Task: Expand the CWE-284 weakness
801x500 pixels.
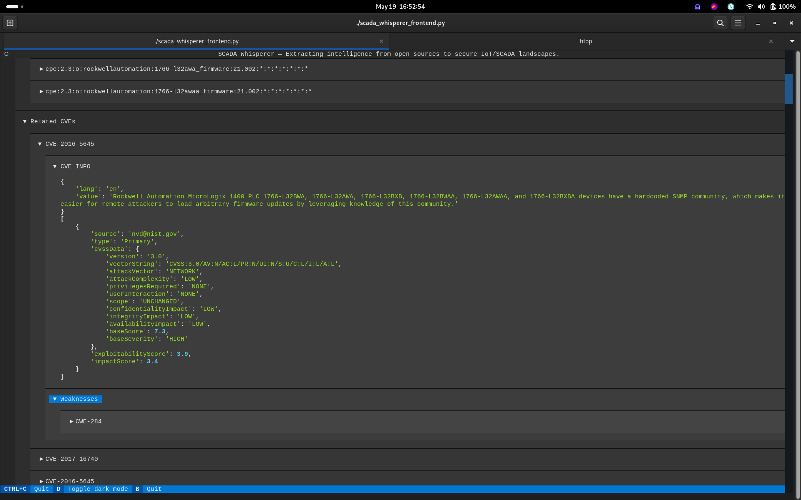Action: (86, 422)
